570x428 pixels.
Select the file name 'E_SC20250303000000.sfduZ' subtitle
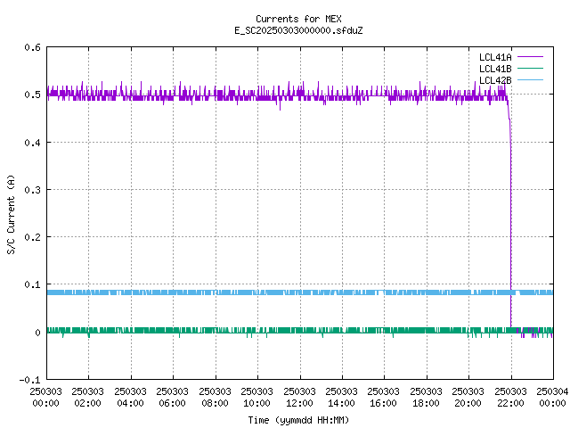tap(298, 30)
